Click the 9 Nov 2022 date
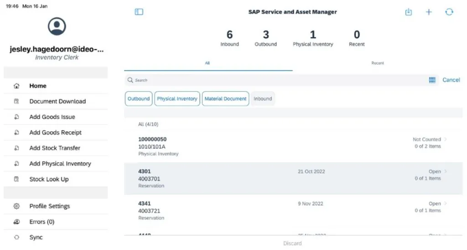This screenshot has height=250, width=467. (x=310, y=204)
